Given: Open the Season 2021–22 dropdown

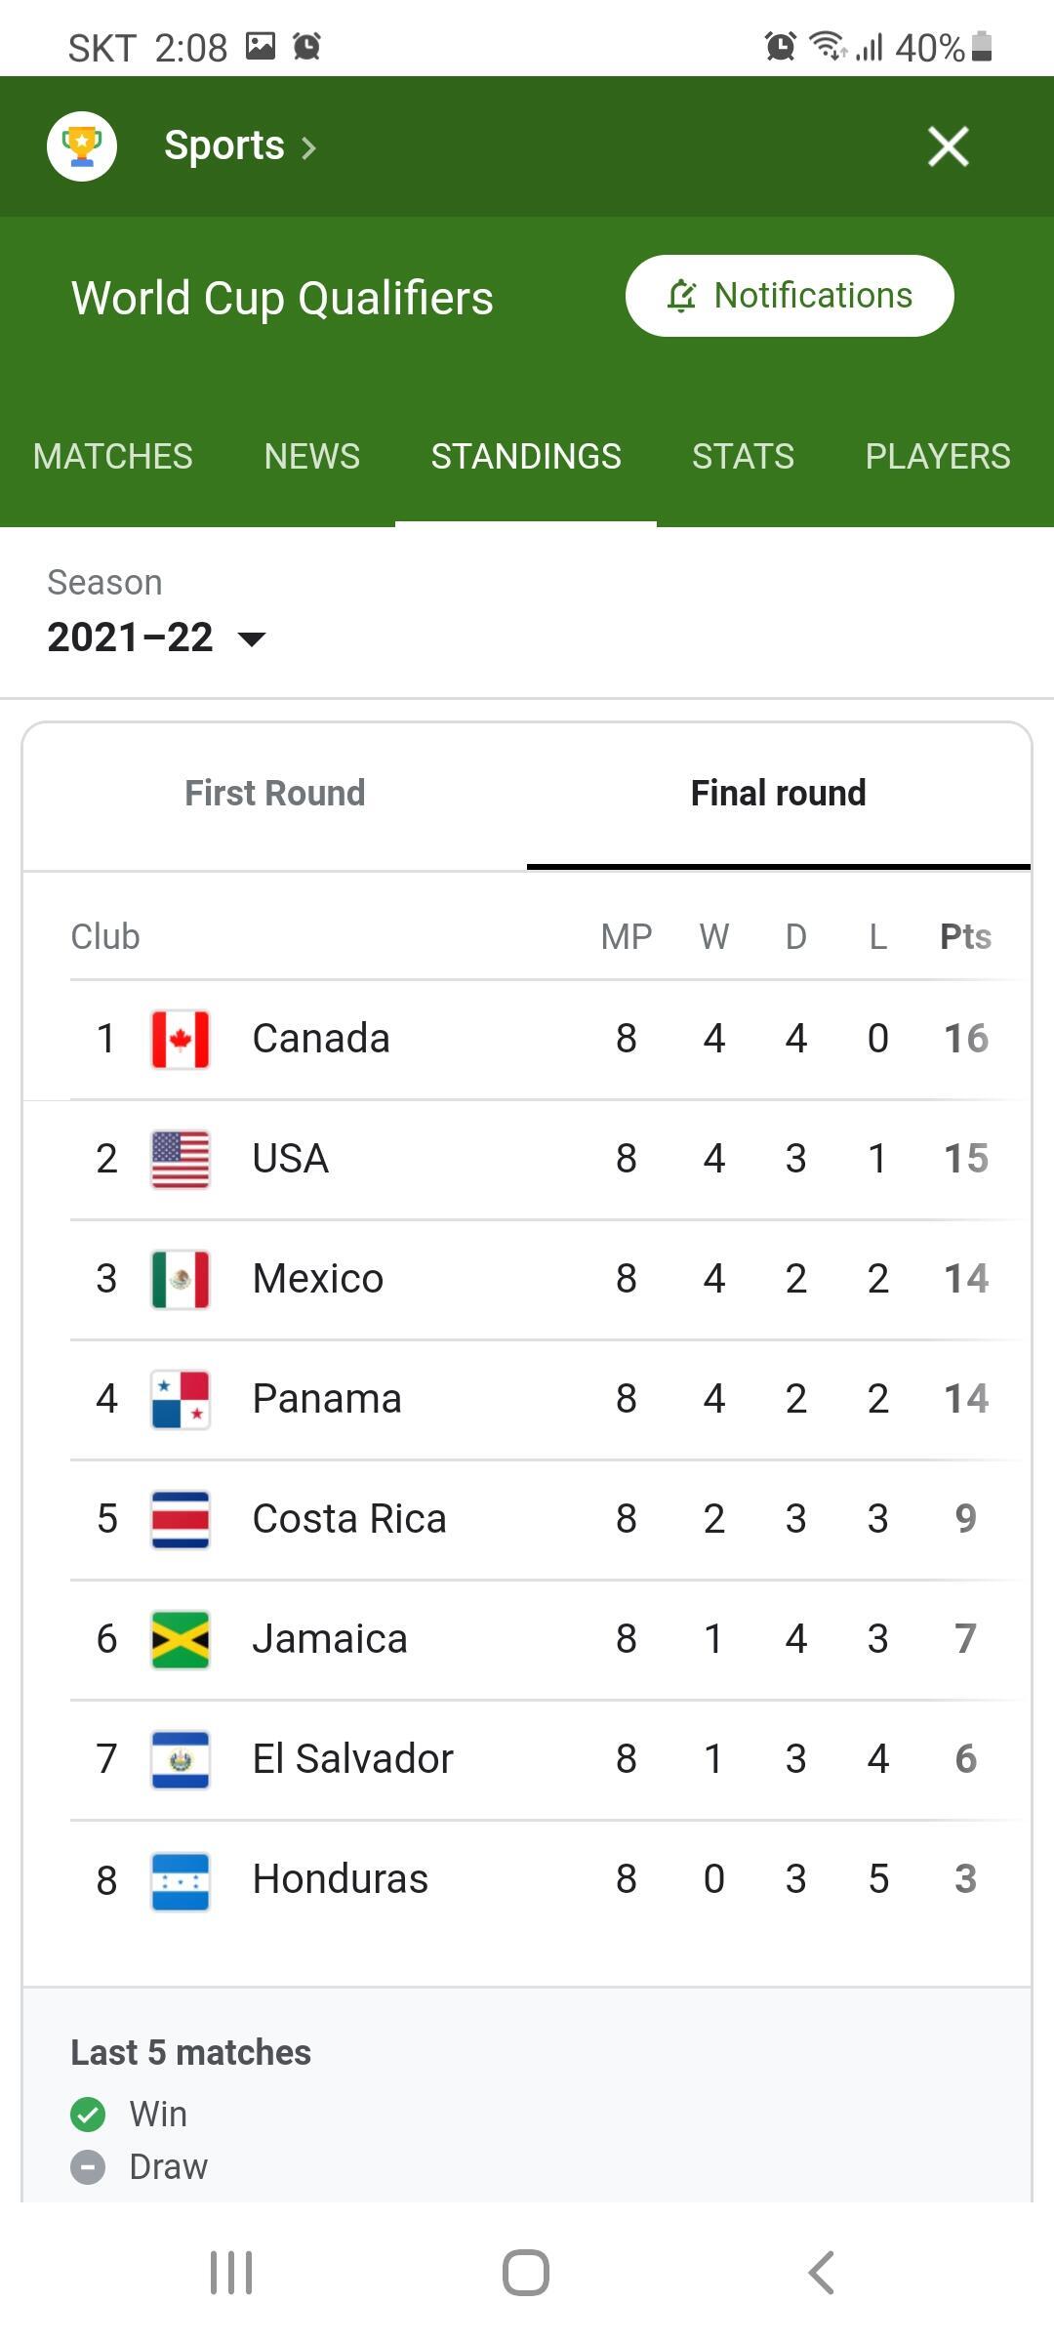Looking at the screenshot, I should 156,637.
